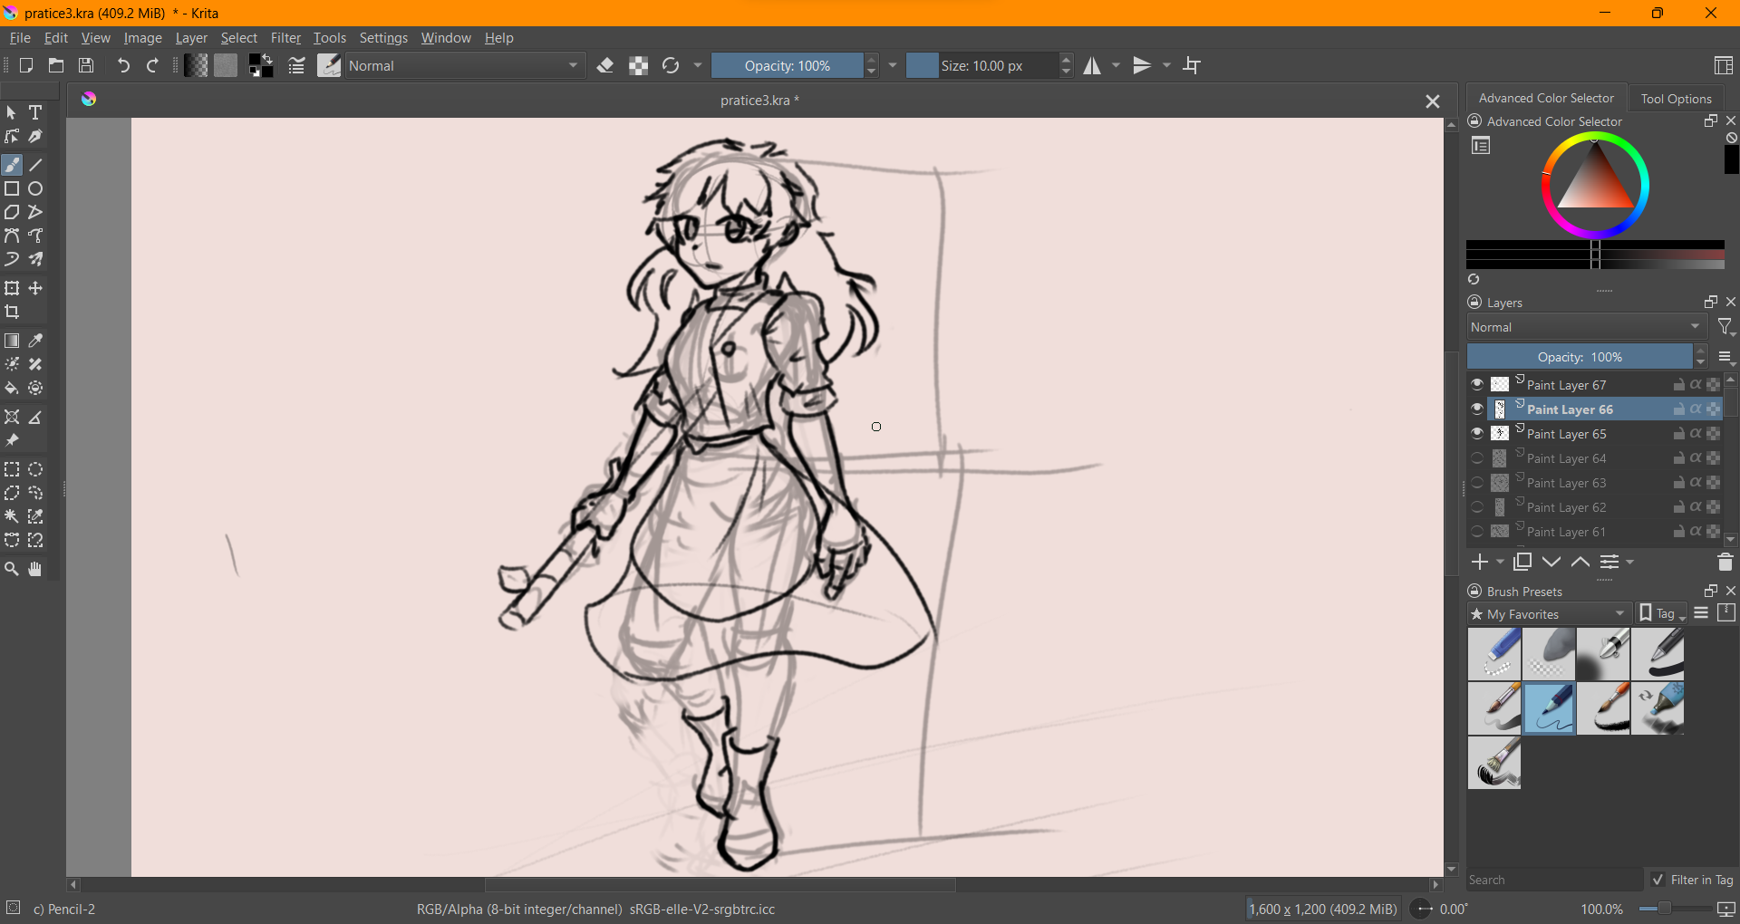Delete the layer with the trash icon
The image size is (1740, 924).
pos(1725,563)
